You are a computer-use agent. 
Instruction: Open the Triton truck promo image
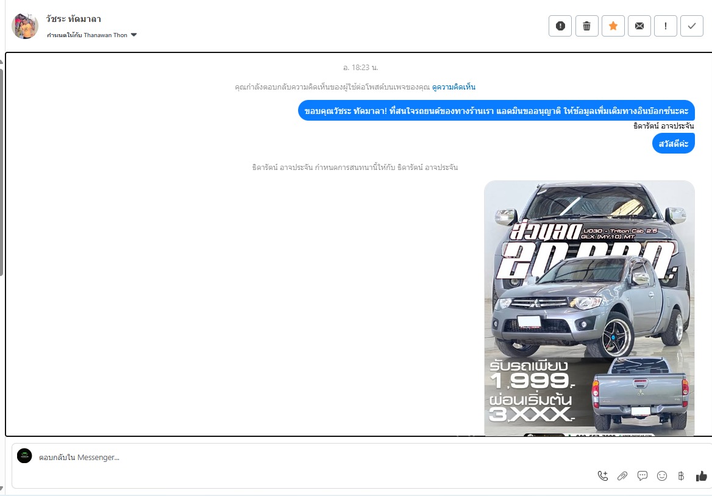pyautogui.click(x=589, y=308)
